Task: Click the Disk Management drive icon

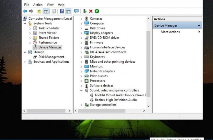Action: click(x=35, y=57)
